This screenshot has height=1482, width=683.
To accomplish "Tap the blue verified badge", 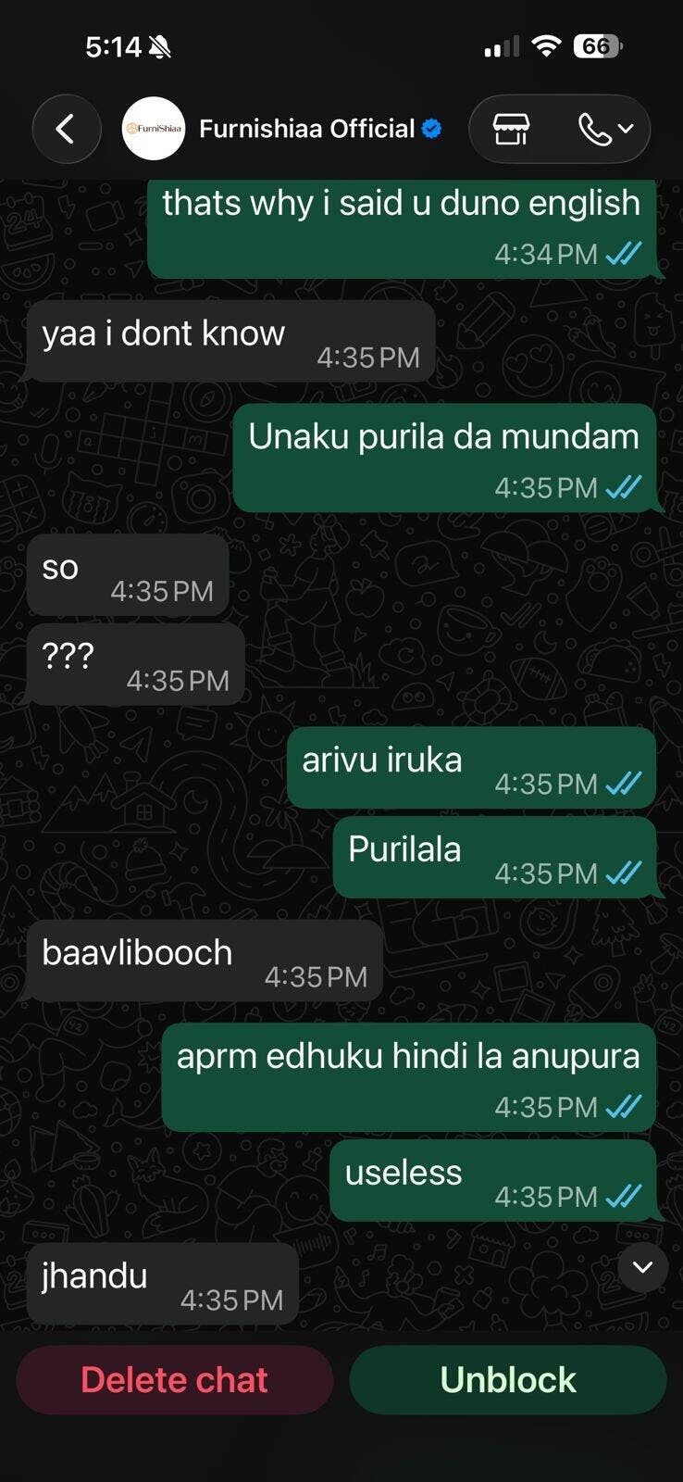I will [x=431, y=129].
